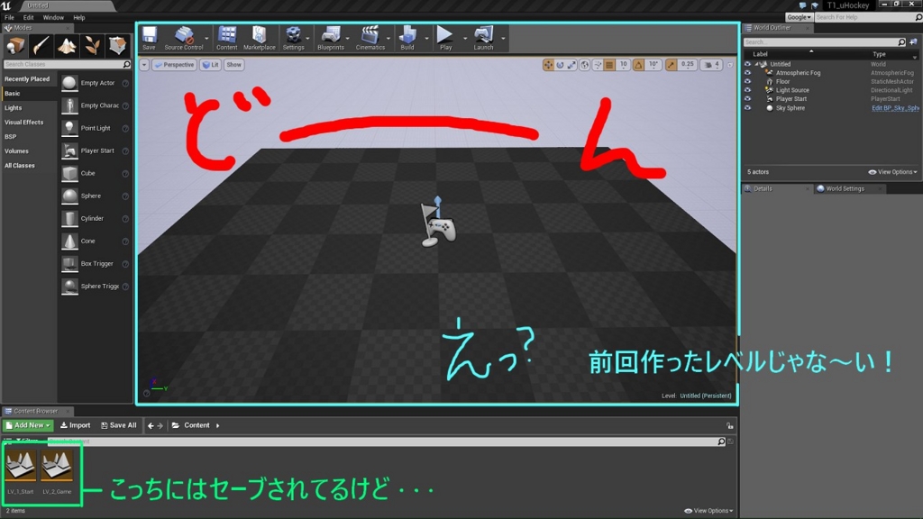Open the Lit view mode dropdown

pyautogui.click(x=210, y=65)
